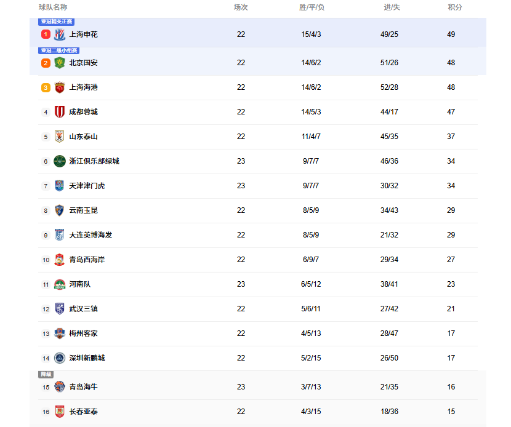Click the Beijing Guoan (北京国安) team logo

(60, 63)
